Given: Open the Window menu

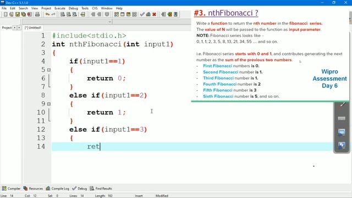Looking at the screenshot, I should (x=107, y=8).
